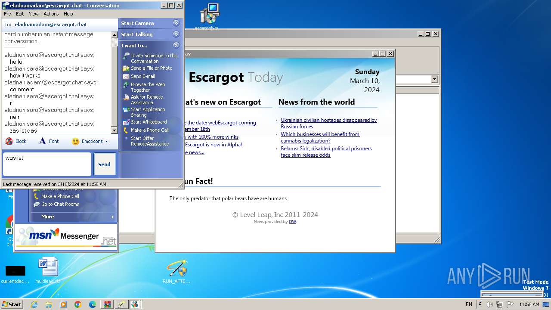Open the File menu
551x310 pixels.
pyautogui.click(x=7, y=14)
